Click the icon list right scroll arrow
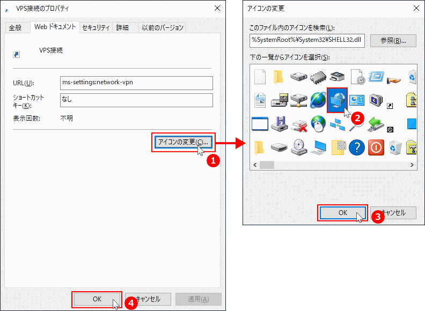The width and height of the screenshot is (425, 311). point(412,165)
